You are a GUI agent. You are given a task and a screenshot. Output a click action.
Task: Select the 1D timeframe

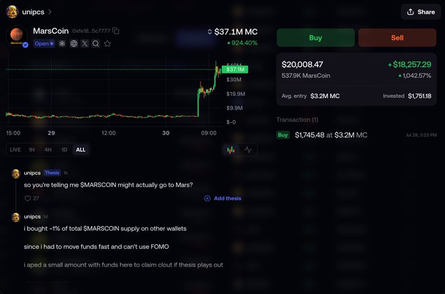click(64, 150)
